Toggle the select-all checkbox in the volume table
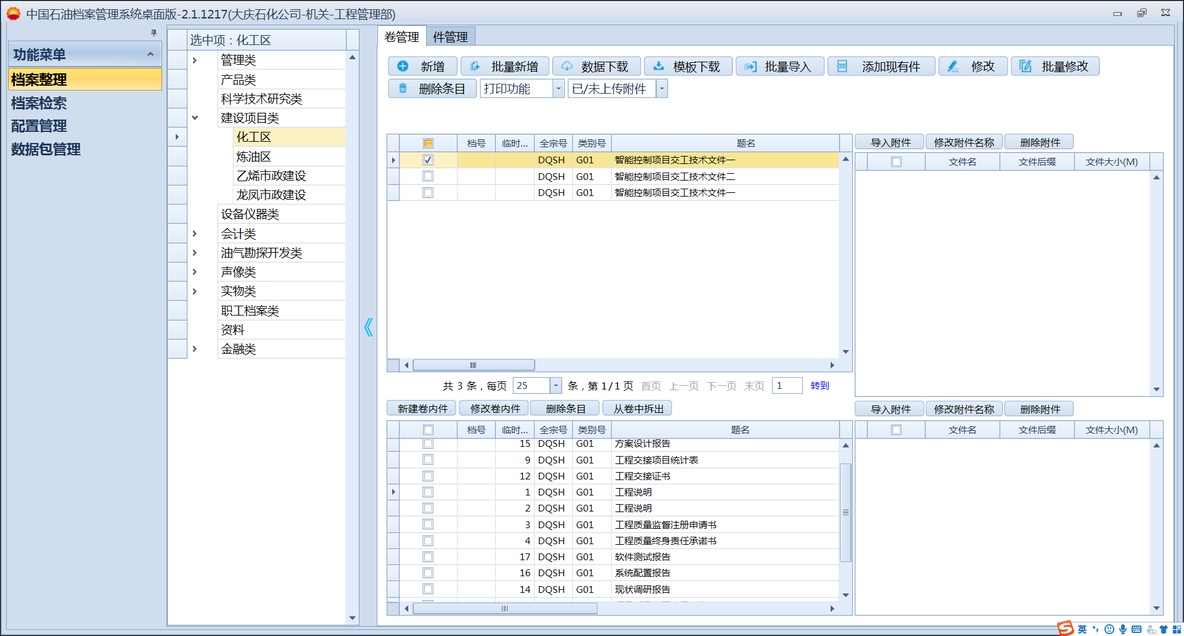This screenshot has height=636, width=1184. tap(428, 142)
